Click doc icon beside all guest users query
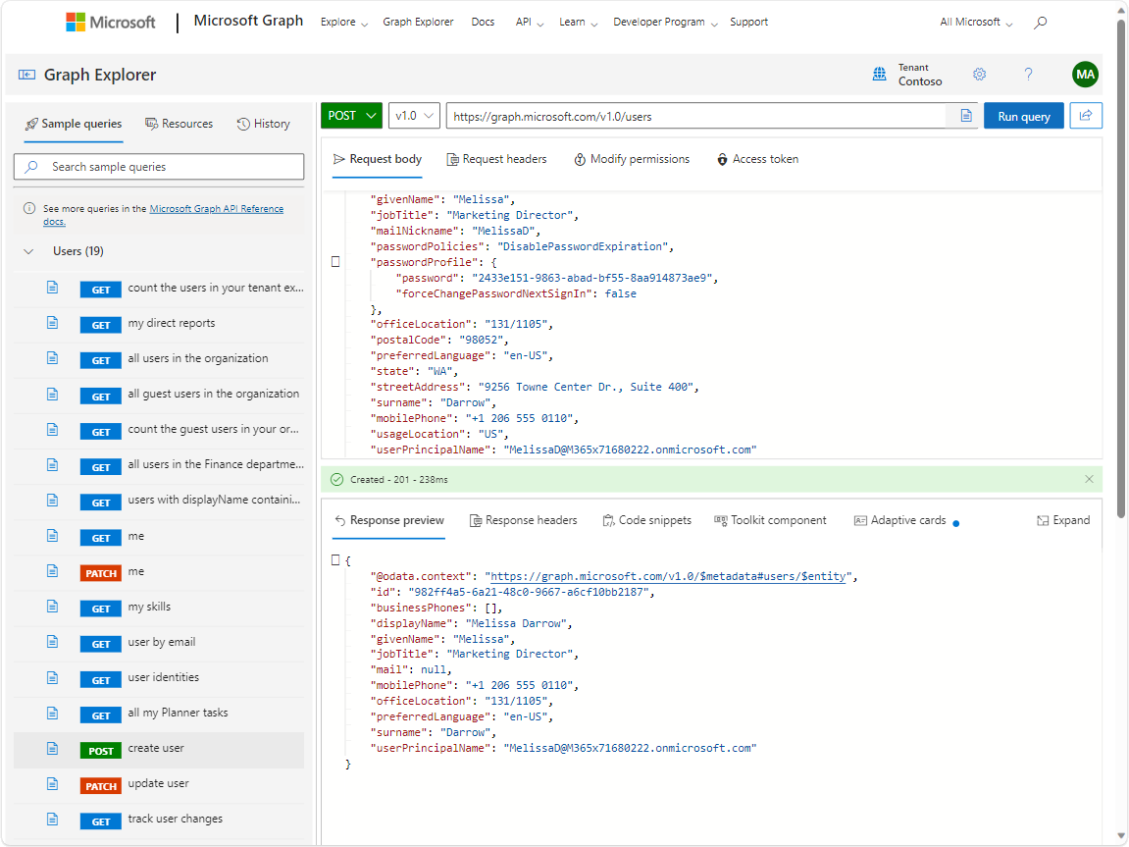Screen dimensions: 1129x847 [x=53, y=394]
